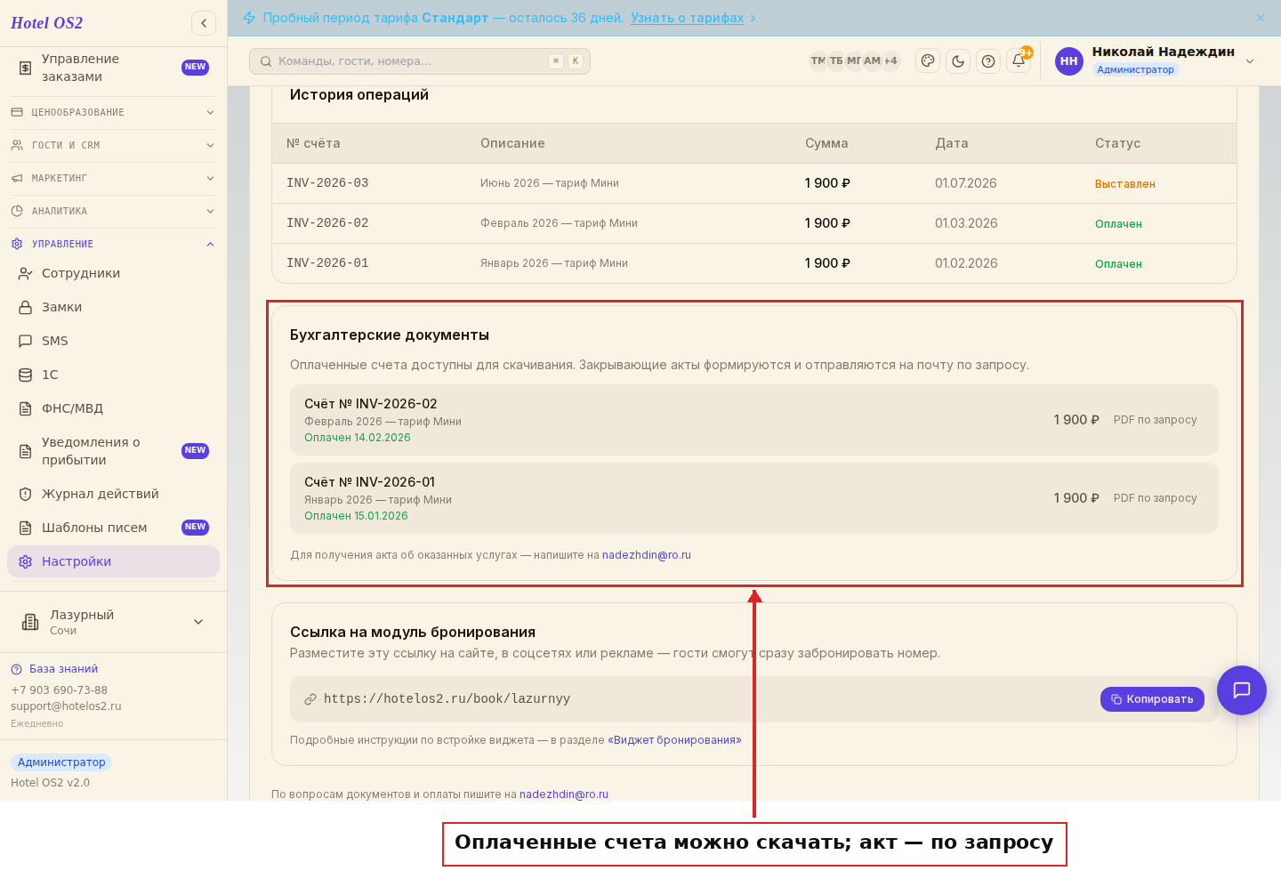Open the Узнать о тарифах link
Viewport: 1281px width, 887px height.
(x=687, y=18)
